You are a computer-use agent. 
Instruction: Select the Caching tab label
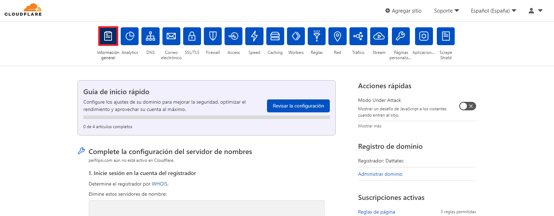point(275,53)
